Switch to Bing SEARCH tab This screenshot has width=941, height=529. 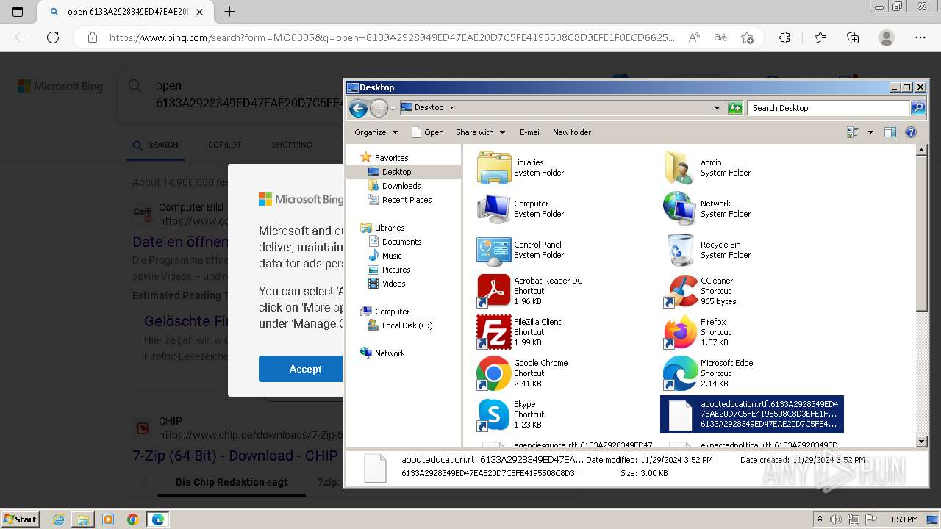point(155,145)
